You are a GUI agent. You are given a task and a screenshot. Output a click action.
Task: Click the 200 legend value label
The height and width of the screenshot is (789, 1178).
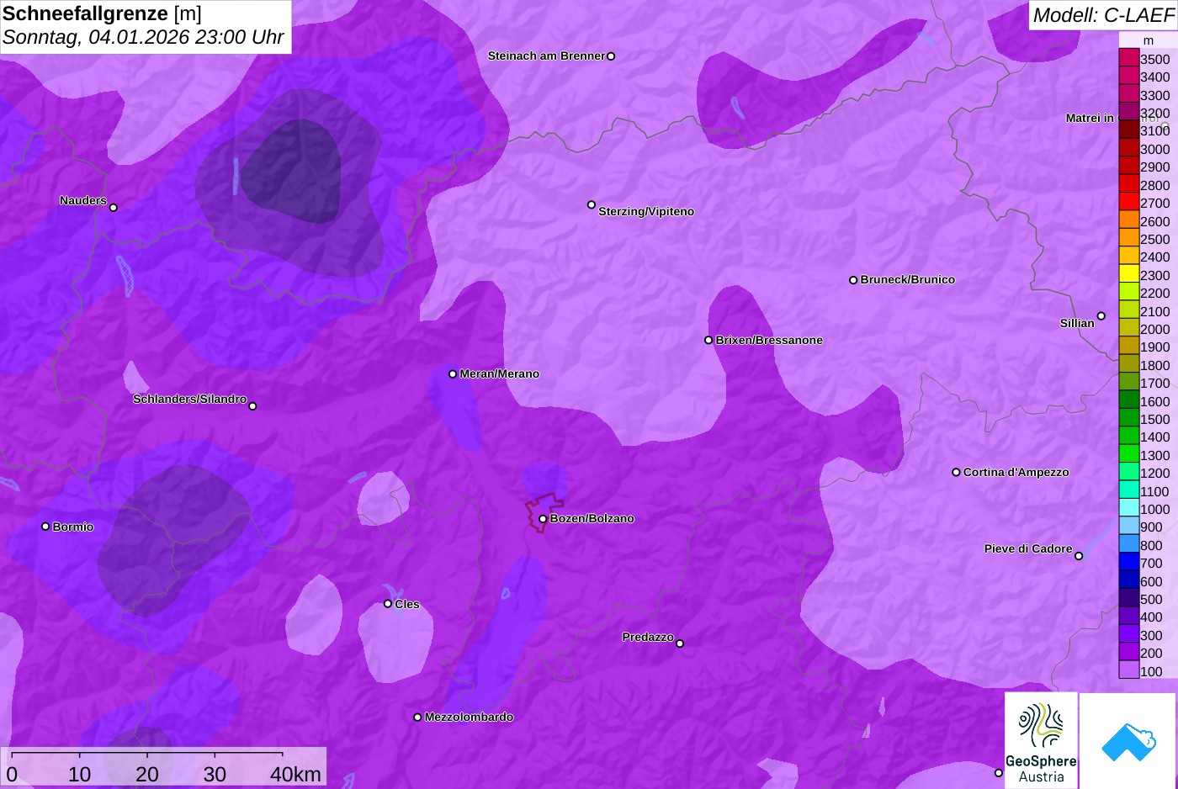coord(1152,654)
